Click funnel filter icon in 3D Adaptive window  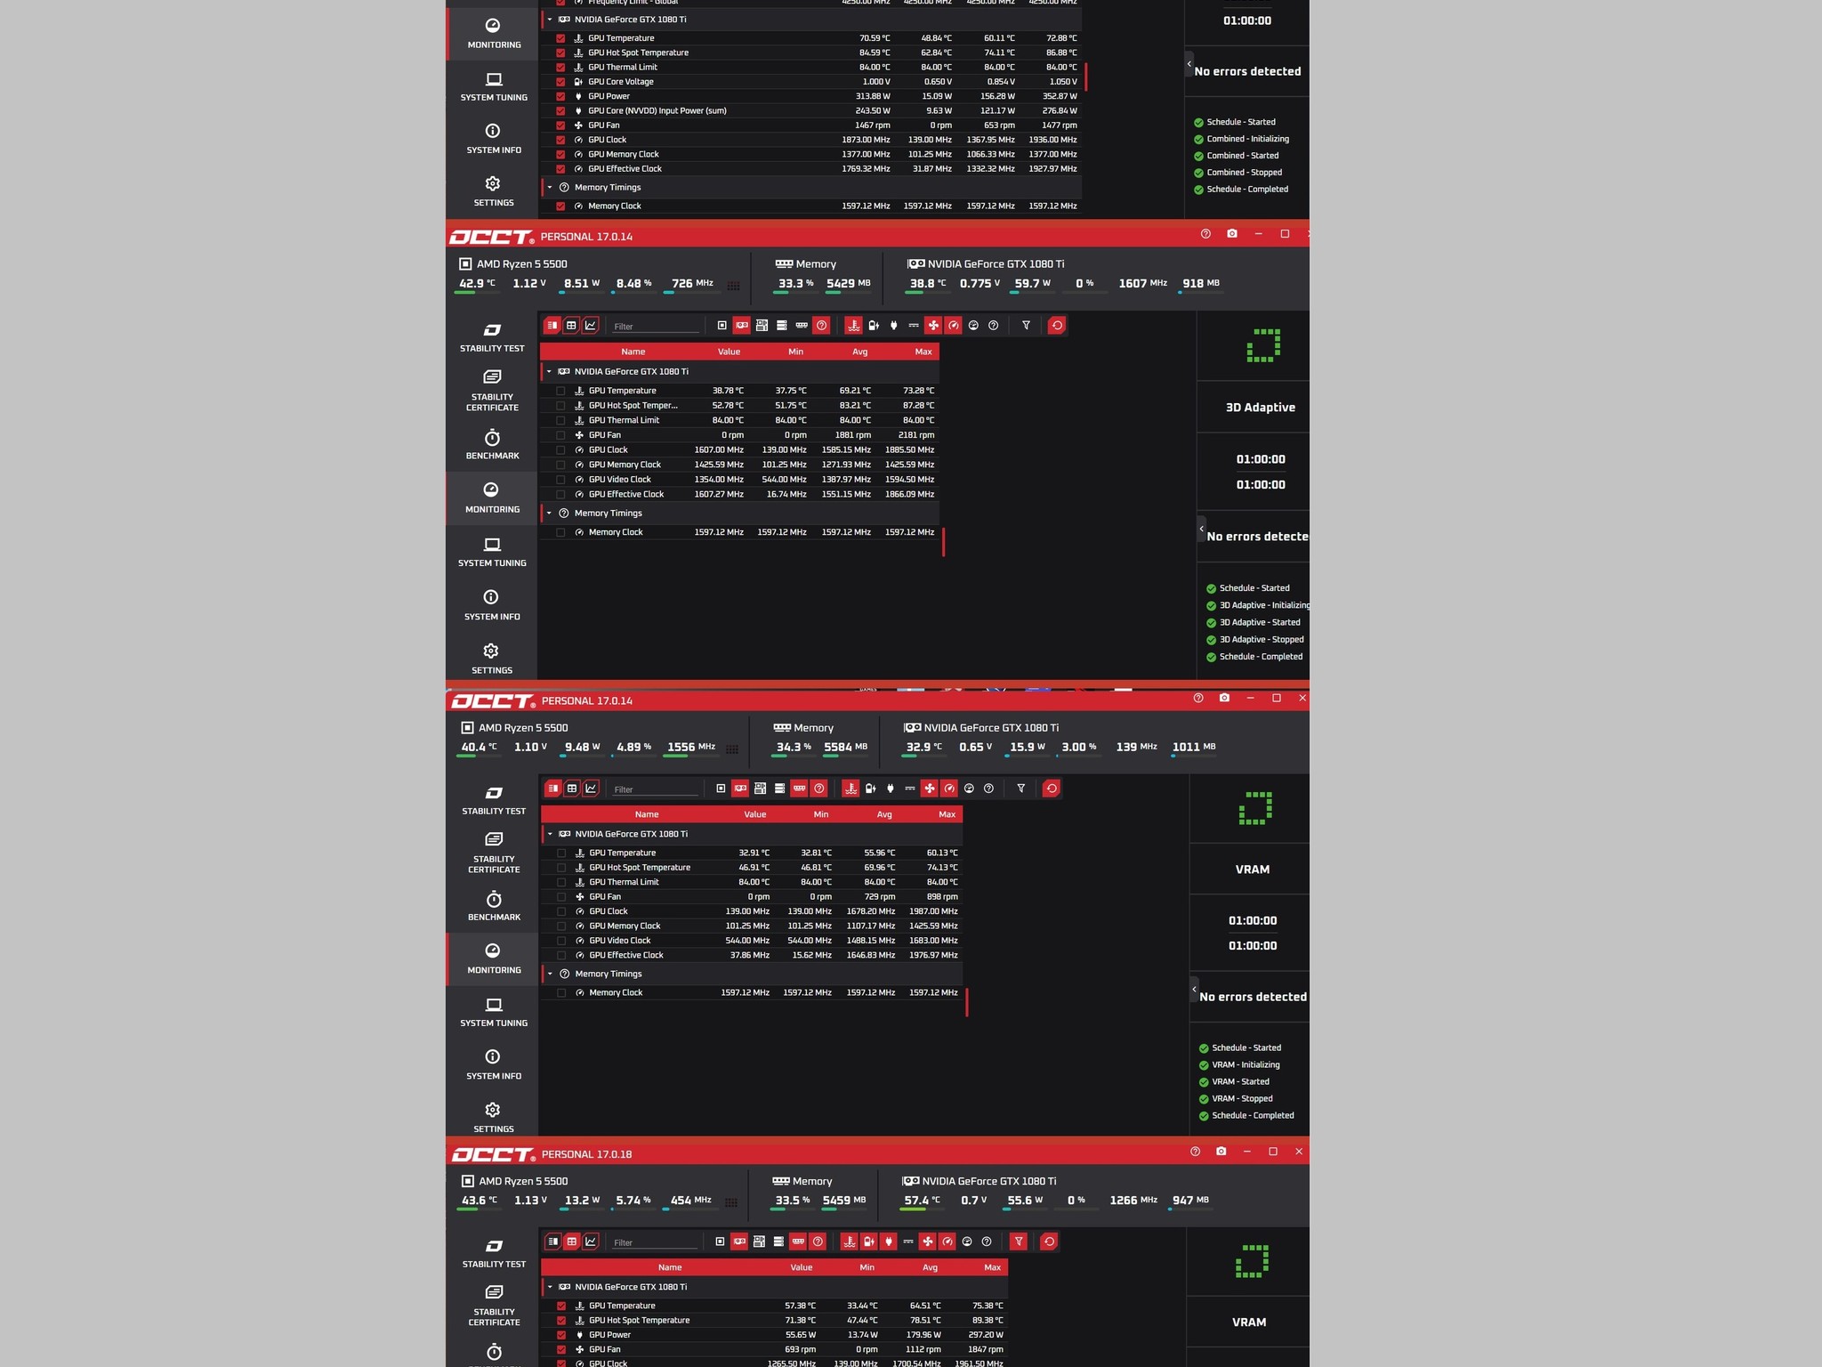1026,326
